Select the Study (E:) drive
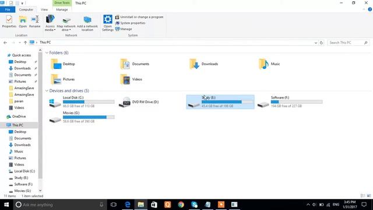Screen dimensions: 373x210 click(x=220, y=102)
